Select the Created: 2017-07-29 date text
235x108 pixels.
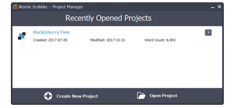pos(50,40)
